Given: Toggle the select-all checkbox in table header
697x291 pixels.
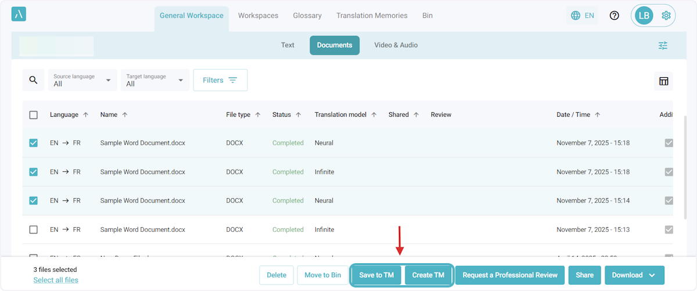Looking at the screenshot, I should 34,115.
